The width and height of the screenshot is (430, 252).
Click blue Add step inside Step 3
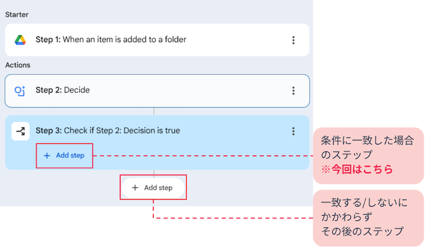pyautogui.click(x=64, y=156)
